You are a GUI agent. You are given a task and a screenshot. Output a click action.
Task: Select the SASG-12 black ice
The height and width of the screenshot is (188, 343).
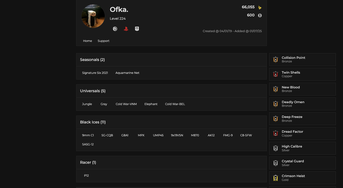click(88, 145)
